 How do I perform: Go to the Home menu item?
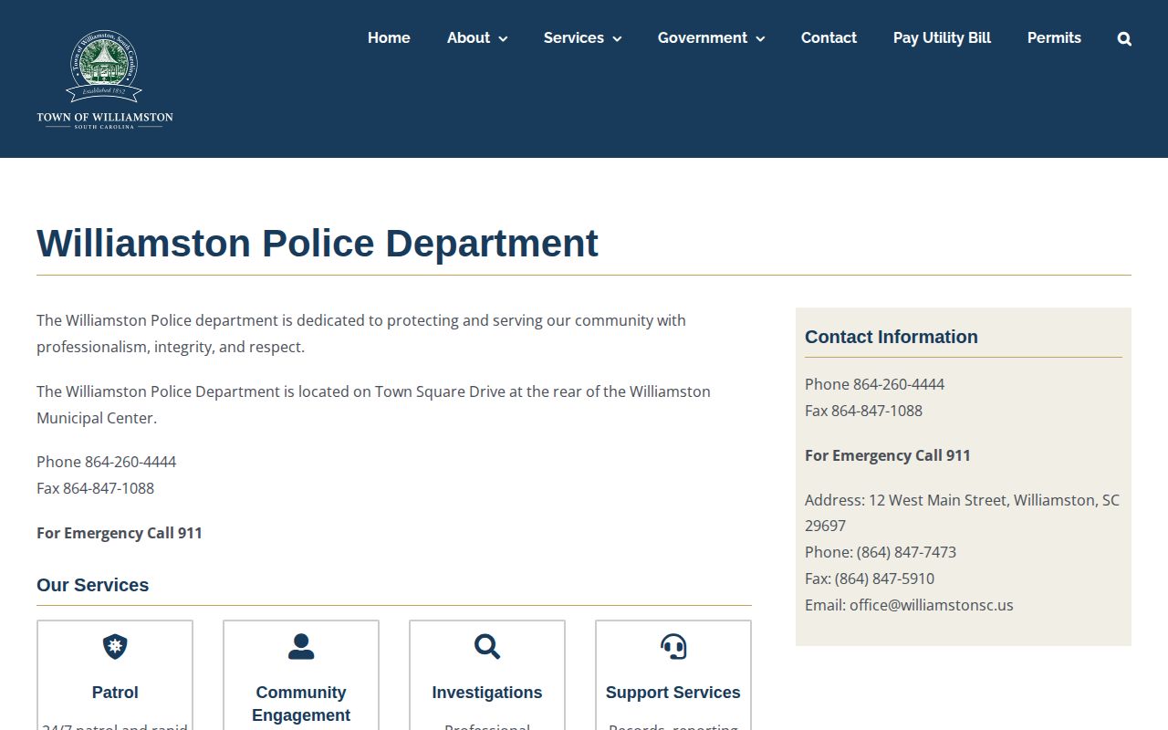click(x=389, y=37)
